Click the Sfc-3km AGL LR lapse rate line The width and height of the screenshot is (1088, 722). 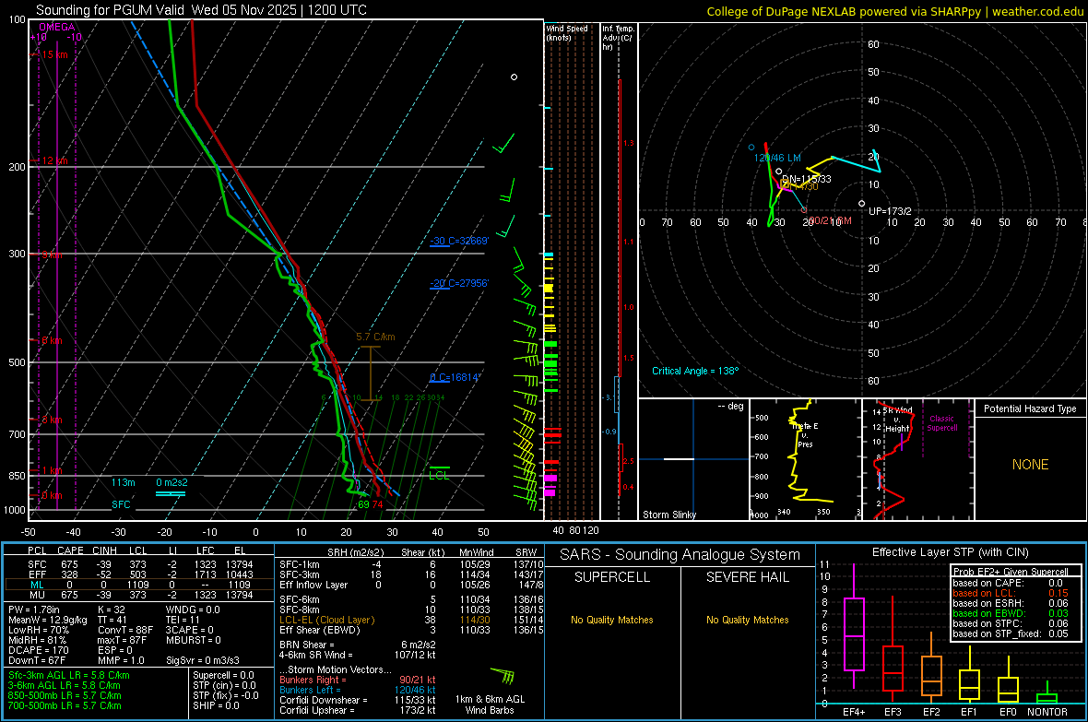coord(69,676)
